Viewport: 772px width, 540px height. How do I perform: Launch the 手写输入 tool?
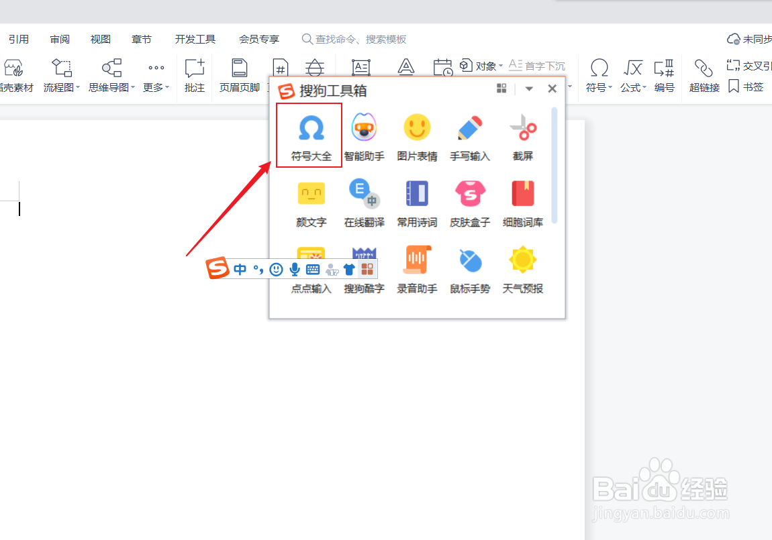(470, 136)
